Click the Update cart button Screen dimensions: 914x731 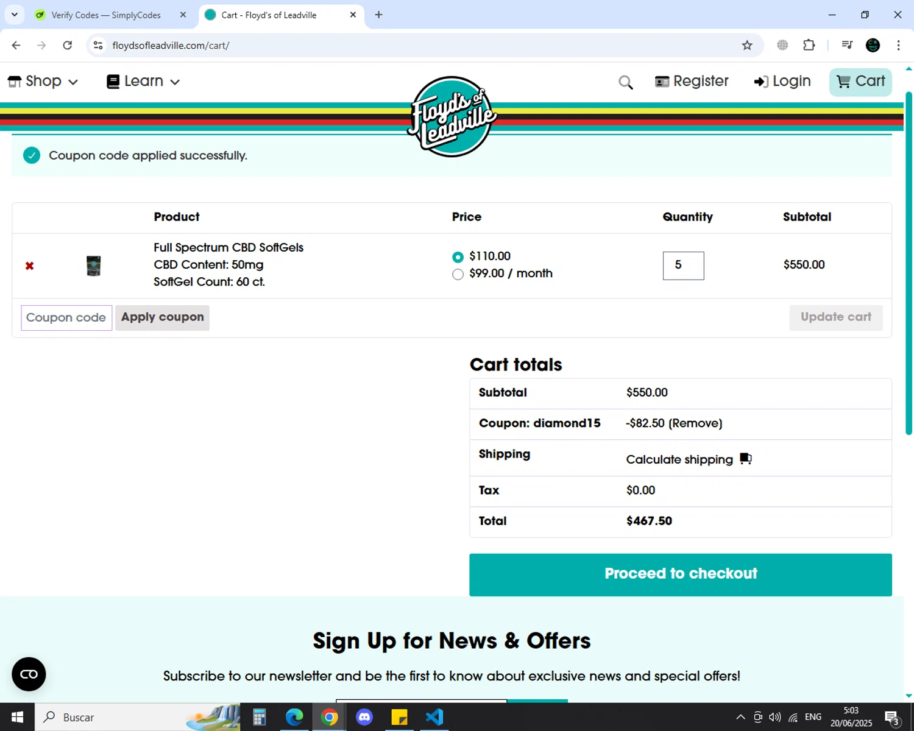[836, 317]
